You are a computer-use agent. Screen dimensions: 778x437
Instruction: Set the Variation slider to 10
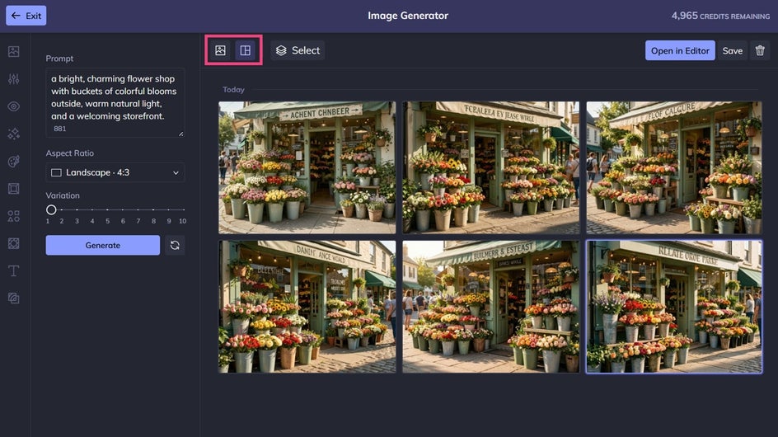(183, 209)
